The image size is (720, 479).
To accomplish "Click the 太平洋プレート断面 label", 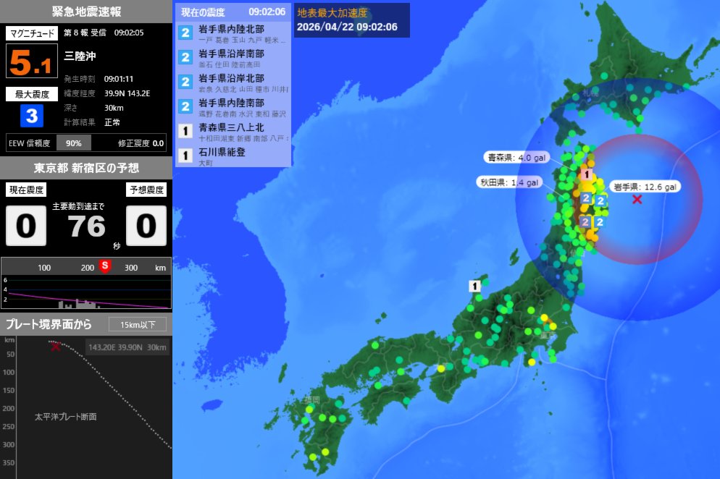I will 66,417.
